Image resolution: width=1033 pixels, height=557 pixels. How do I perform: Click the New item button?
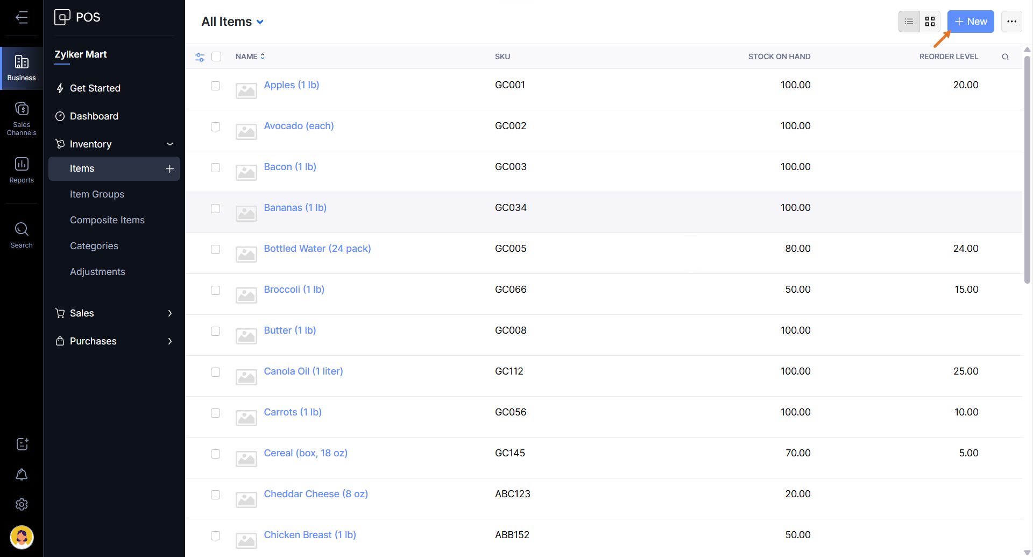pos(970,22)
